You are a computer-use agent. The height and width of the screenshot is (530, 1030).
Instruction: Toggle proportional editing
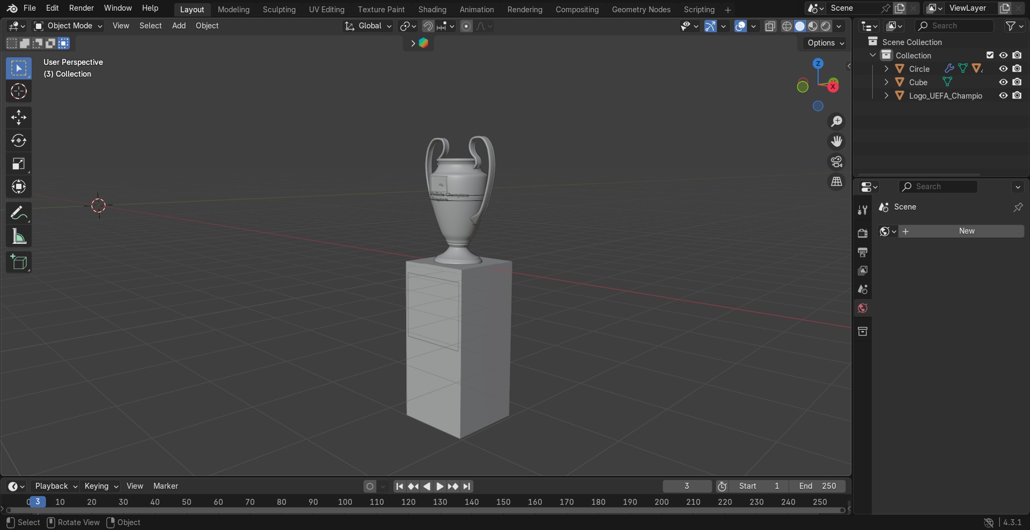coord(467,26)
